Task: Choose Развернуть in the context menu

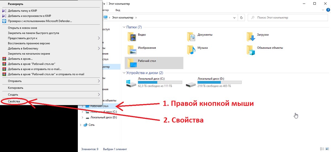Action: click(x=15, y=4)
